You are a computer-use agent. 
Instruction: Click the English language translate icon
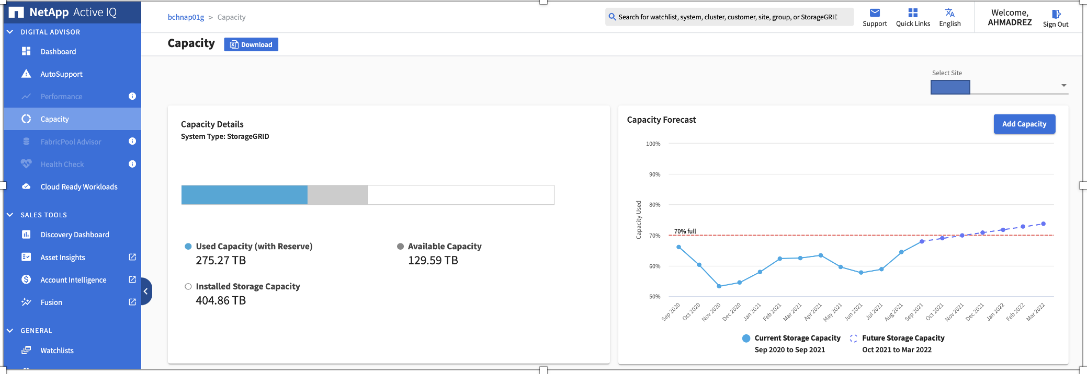click(x=950, y=13)
